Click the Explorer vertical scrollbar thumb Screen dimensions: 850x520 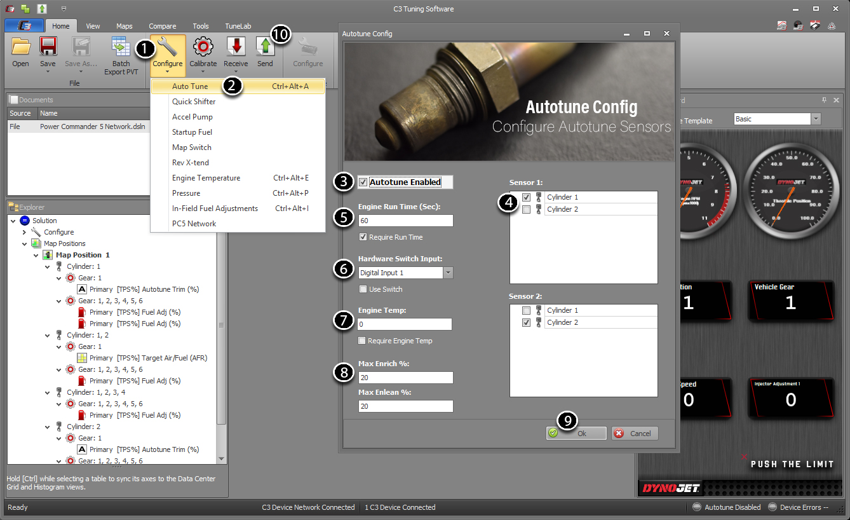pyautogui.click(x=221, y=325)
